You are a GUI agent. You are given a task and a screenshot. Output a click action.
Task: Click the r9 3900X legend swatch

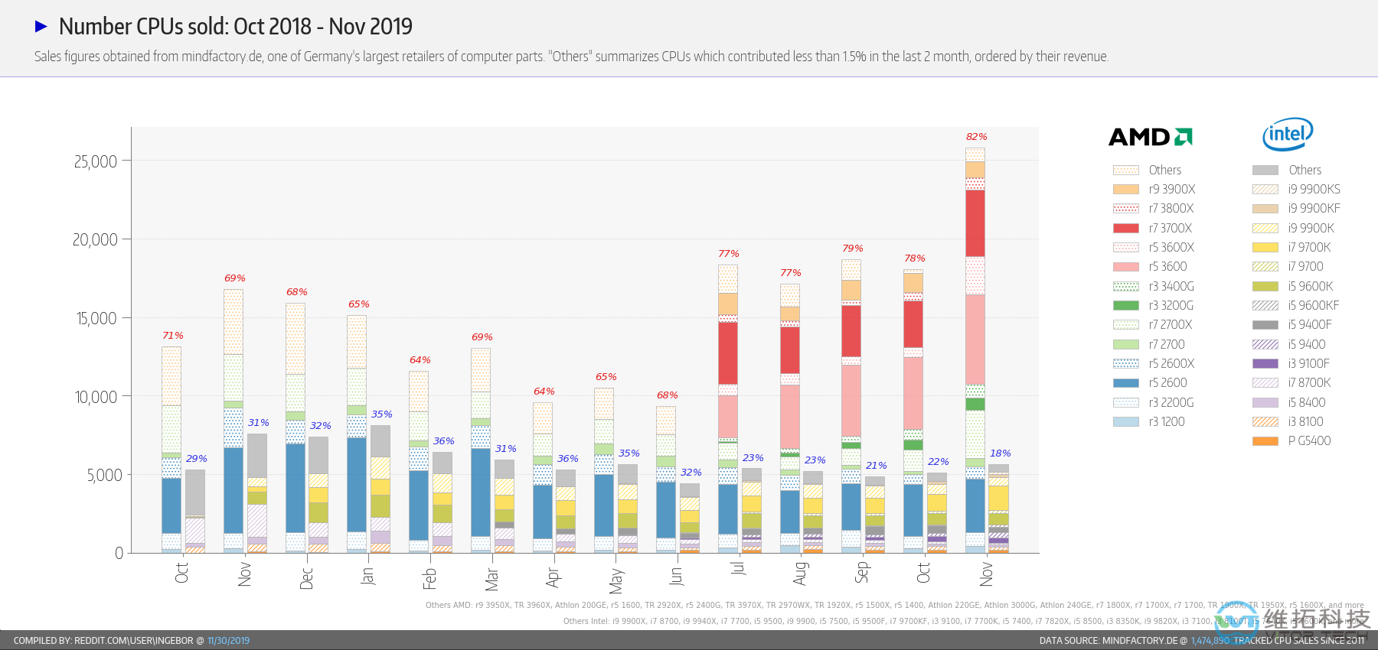pyautogui.click(x=1126, y=189)
